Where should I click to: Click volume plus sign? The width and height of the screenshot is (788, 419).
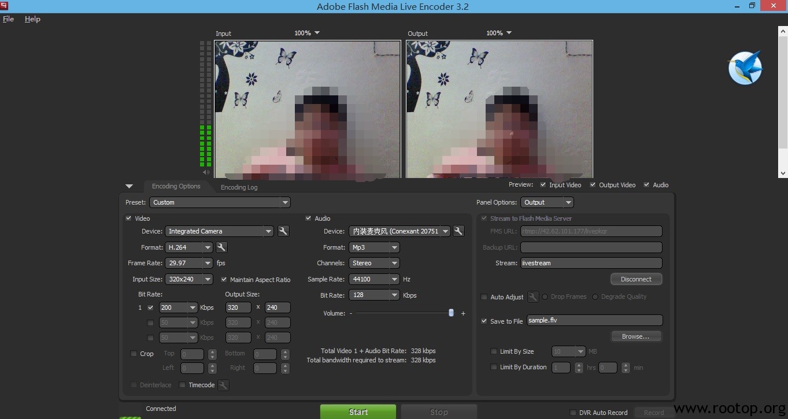tap(463, 313)
